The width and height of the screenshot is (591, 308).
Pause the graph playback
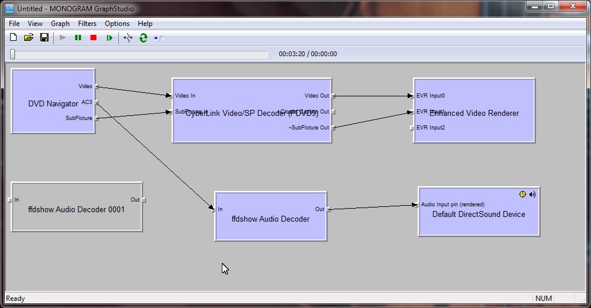click(78, 38)
